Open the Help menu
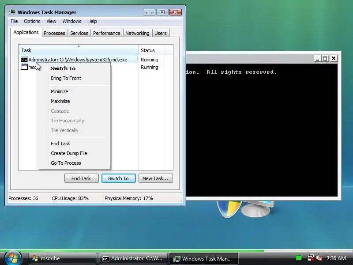 (92, 21)
